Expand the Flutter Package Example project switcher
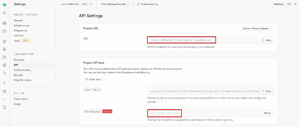This screenshot has width=300, height=127. click(x=128, y=4)
